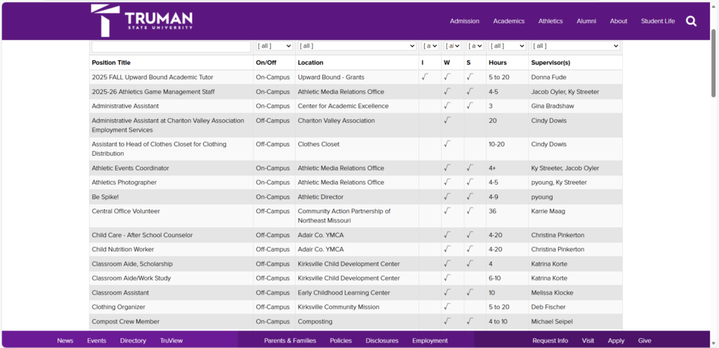Click the W checkmark in Be Spike! row
The height and width of the screenshot is (348, 719).
click(x=447, y=197)
